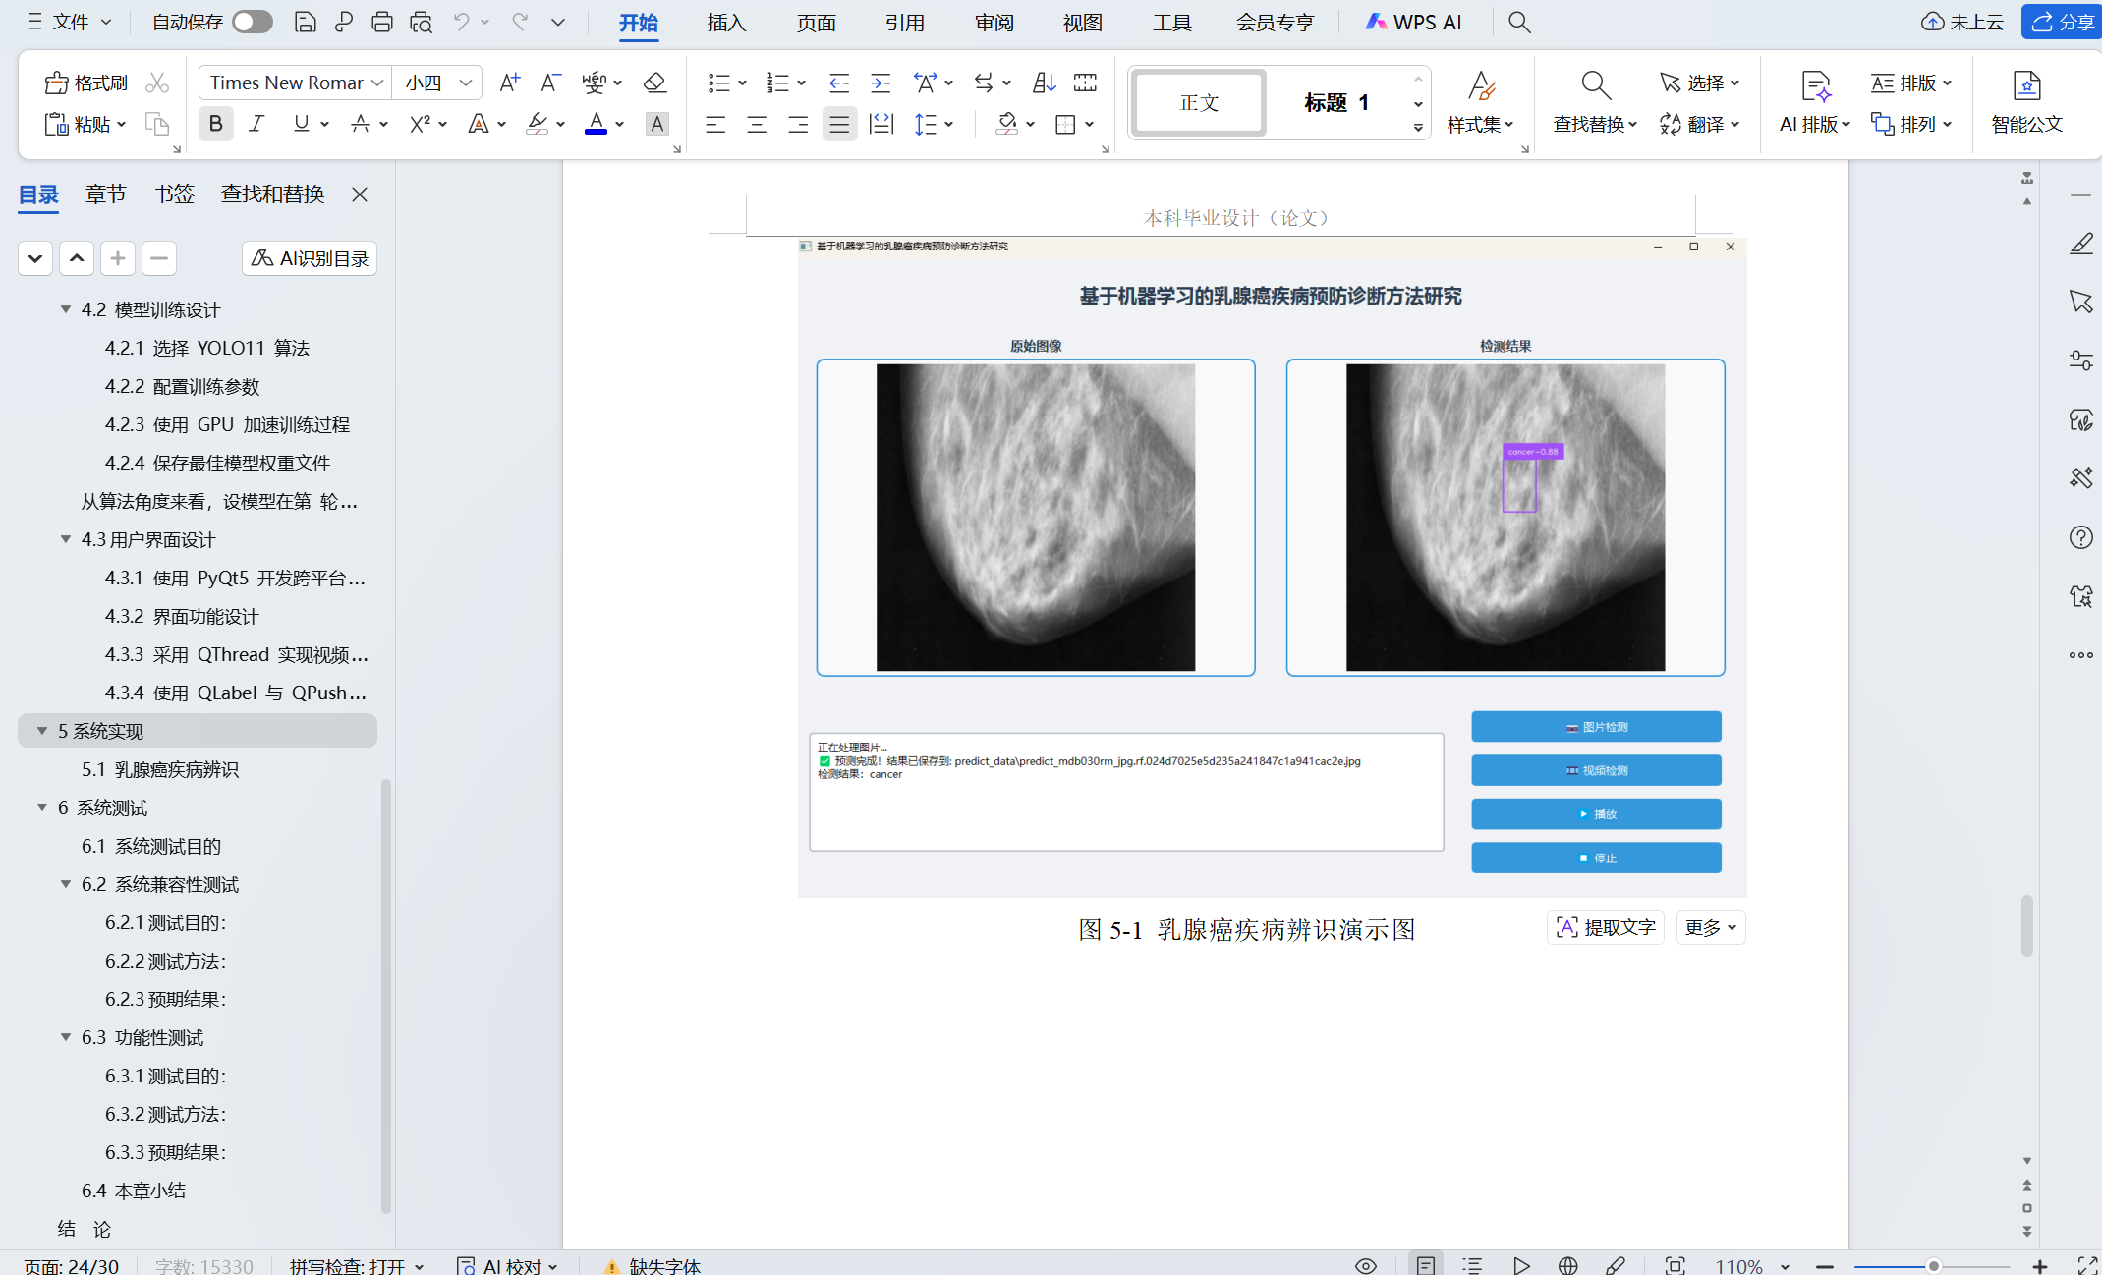
Task: Align text left
Action: point(715,125)
